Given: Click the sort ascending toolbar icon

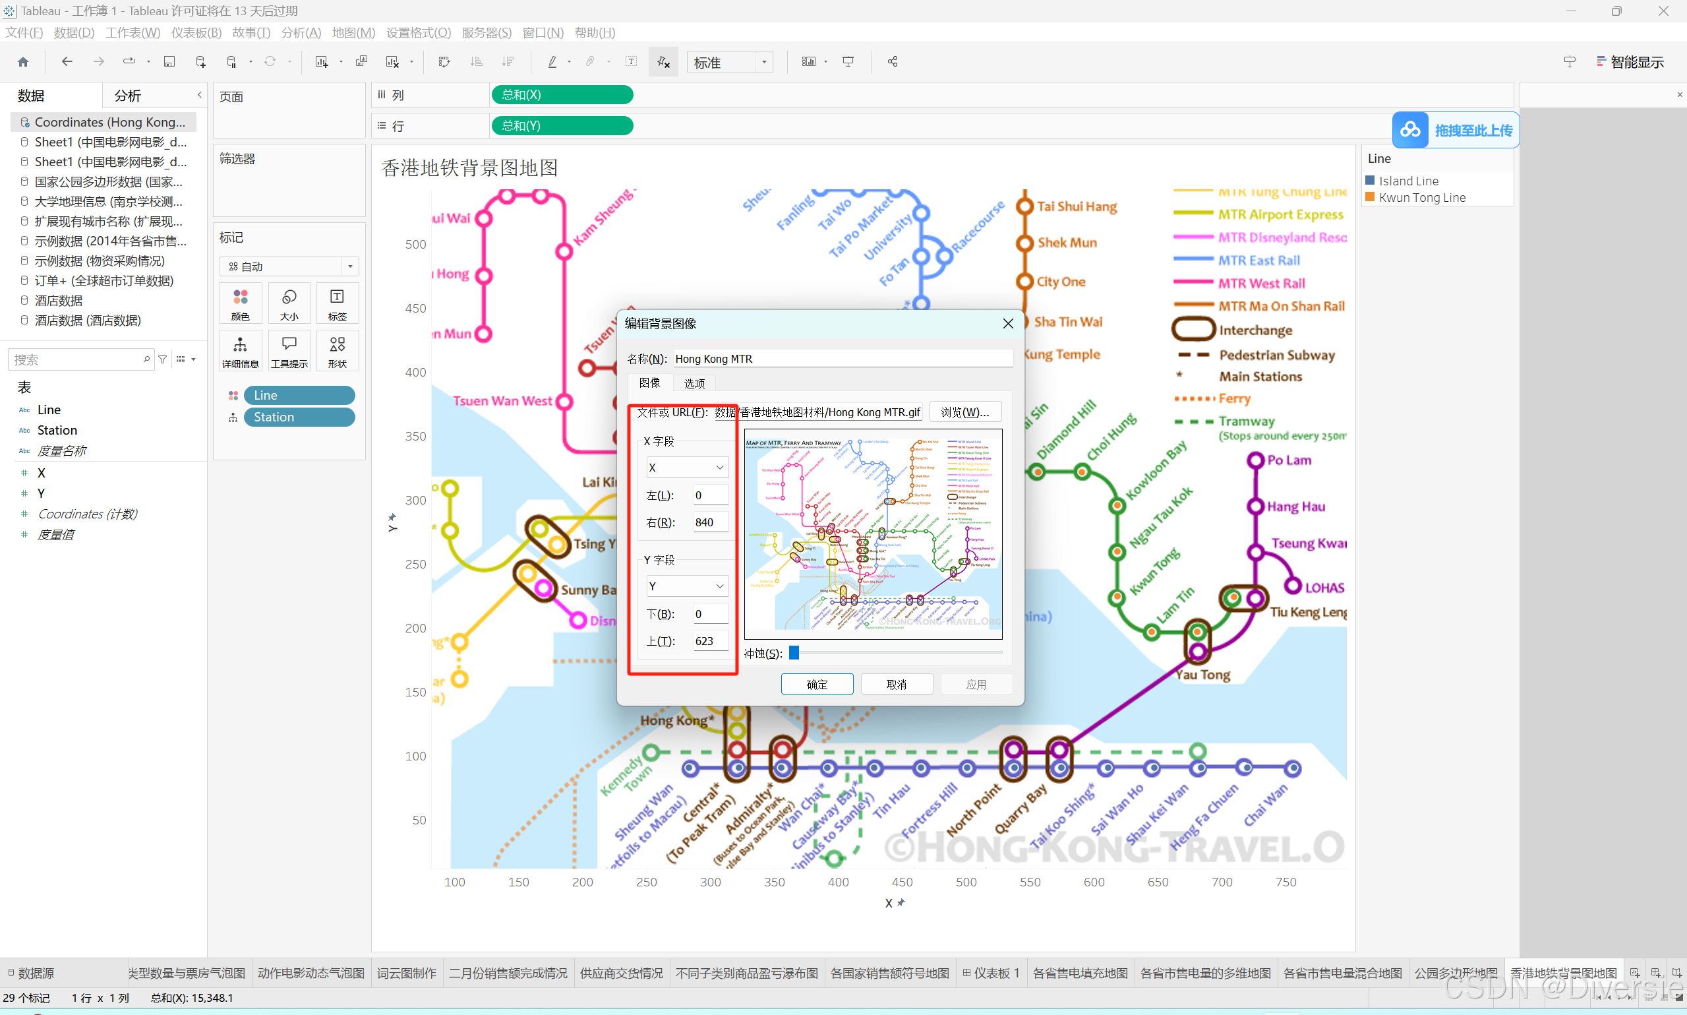Looking at the screenshot, I should point(477,62).
